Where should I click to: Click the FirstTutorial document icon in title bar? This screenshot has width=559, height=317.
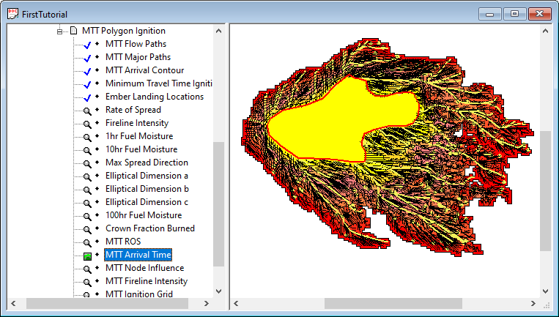click(x=12, y=14)
